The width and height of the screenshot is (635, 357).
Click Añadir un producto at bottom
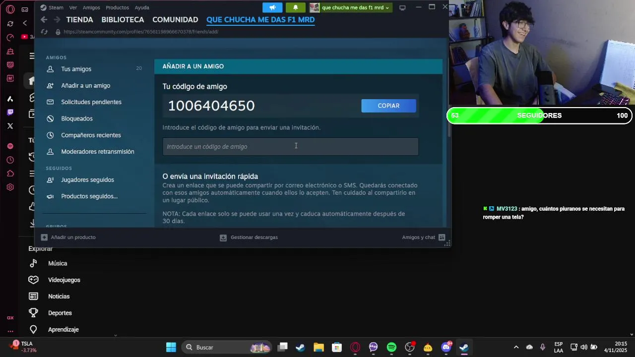point(68,237)
